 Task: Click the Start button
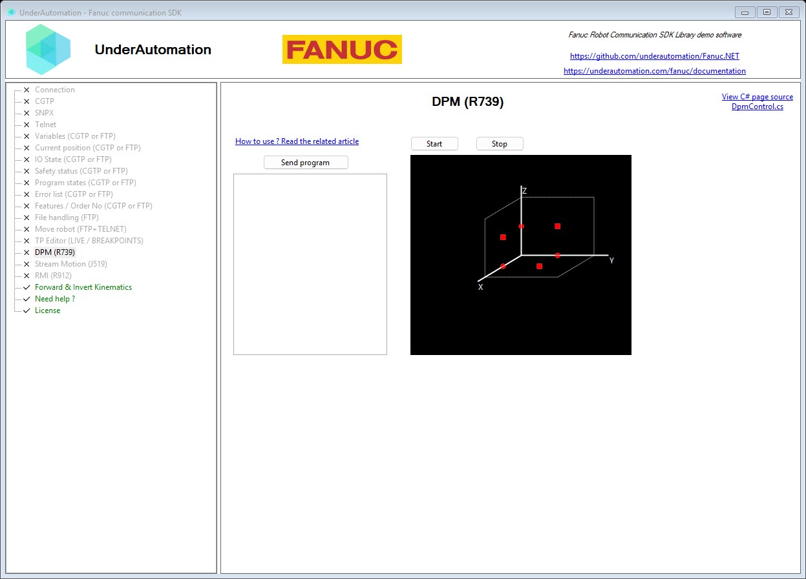click(434, 144)
